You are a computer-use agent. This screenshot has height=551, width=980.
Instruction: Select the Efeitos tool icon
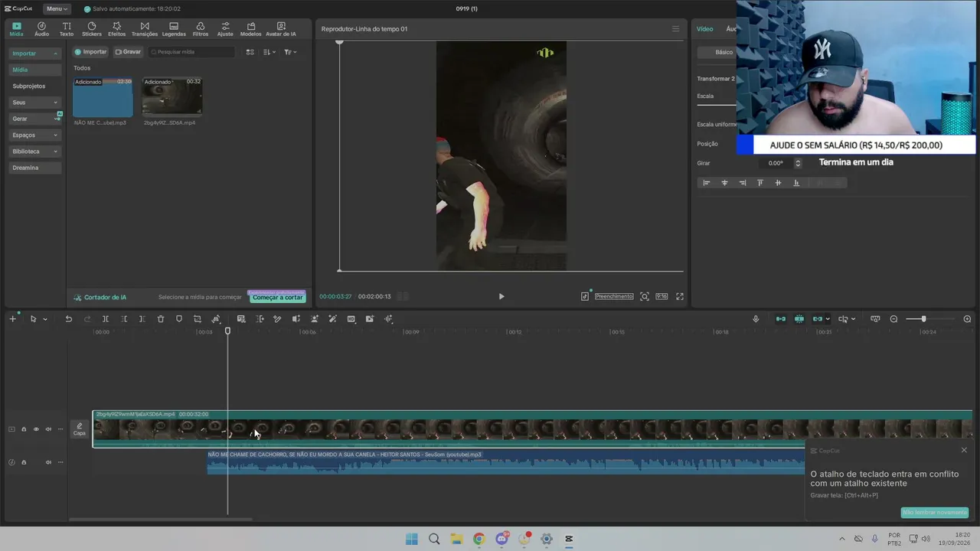coord(116,29)
